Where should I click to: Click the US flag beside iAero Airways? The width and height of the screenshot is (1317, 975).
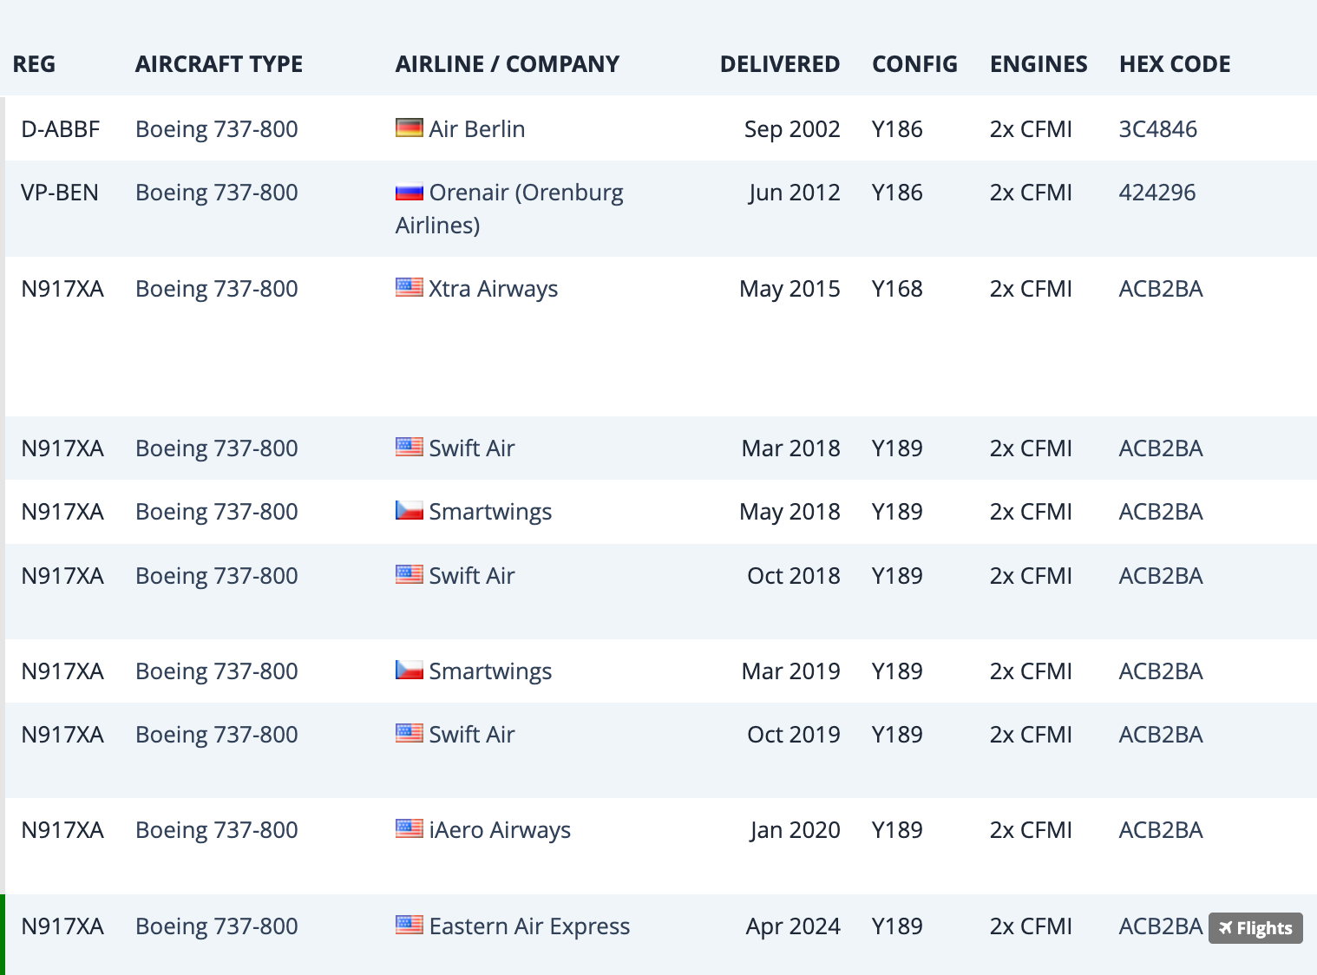point(410,828)
